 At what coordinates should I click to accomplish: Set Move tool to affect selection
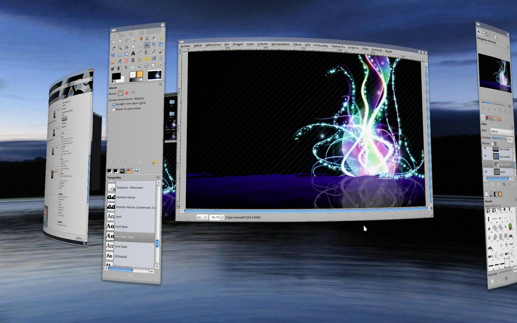click(x=126, y=93)
